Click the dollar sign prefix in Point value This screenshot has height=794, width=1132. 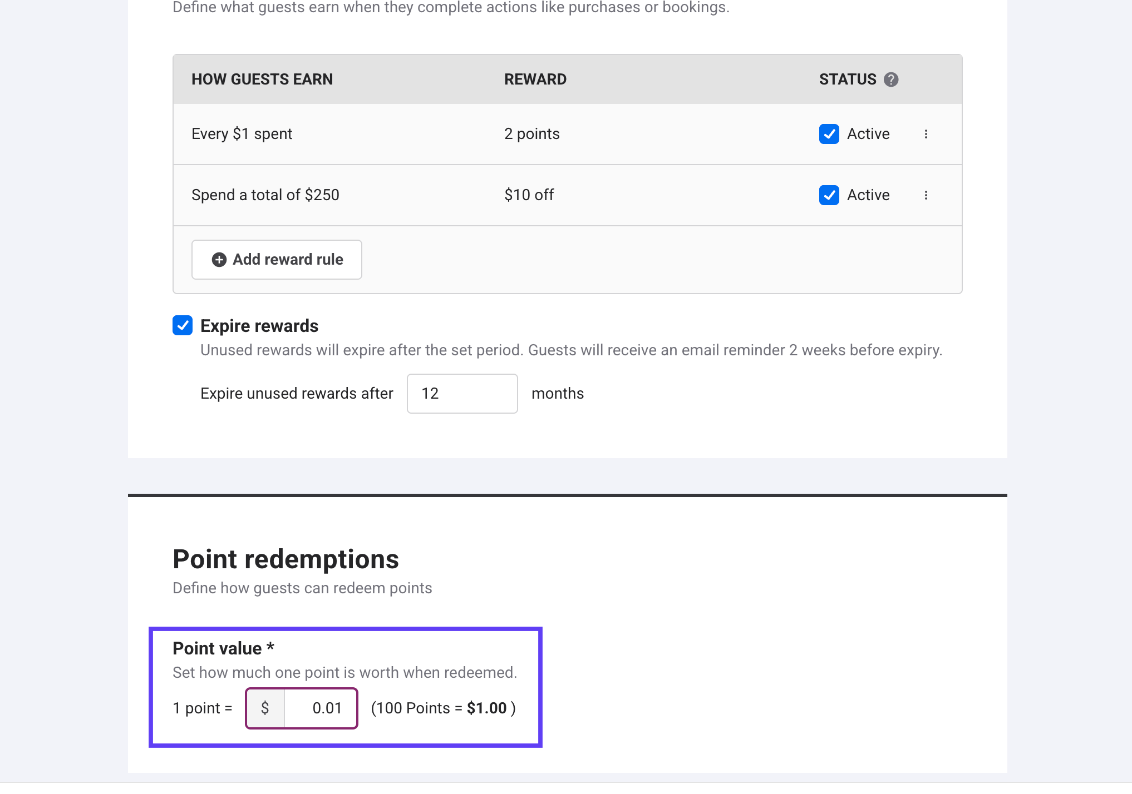pyautogui.click(x=265, y=708)
